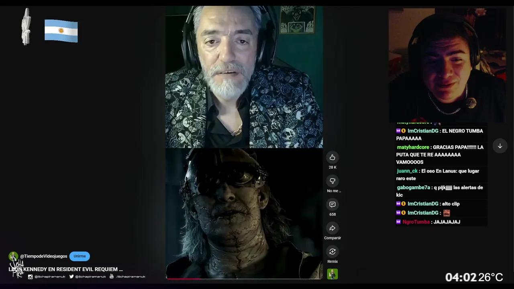The image size is (514, 289).
Task: Click the /Schapiramanuk YouTube handle text
Action: coord(131,277)
